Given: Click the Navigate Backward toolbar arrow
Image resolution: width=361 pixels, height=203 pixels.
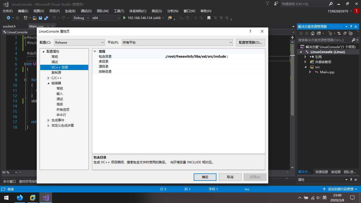Looking at the screenshot, I should (x=8, y=18).
